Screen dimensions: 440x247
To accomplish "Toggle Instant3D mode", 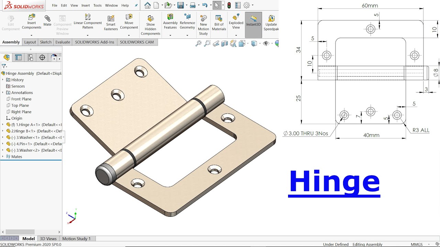I will pos(254,25).
